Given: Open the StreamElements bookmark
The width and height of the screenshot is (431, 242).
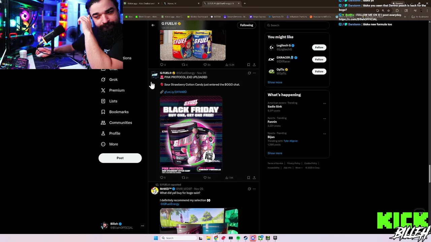Looking at the screenshot, I should (x=235, y=17).
